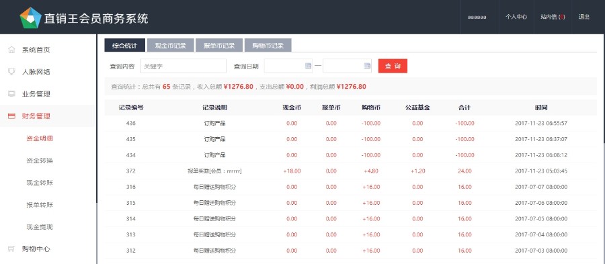Click 退出 to log out
Viewport: 605px width, 264px height.
pyautogui.click(x=583, y=17)
